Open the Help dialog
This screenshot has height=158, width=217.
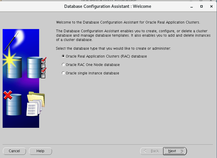(x=40, y=151)
